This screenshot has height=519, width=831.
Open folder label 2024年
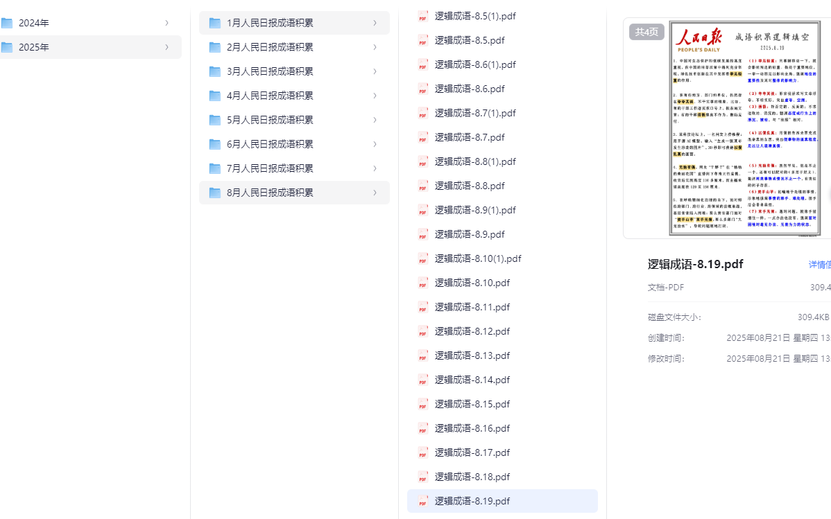tap(34, 23)
